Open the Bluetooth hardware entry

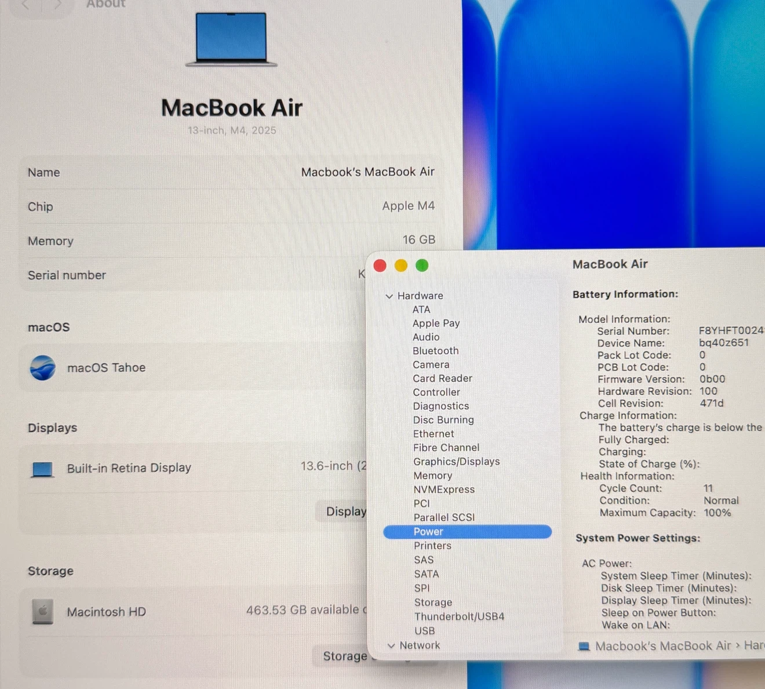tap(436, 351)
